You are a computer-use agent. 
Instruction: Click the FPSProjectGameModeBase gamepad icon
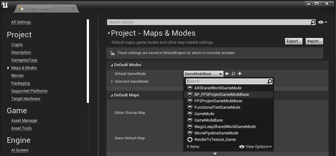pos(190,101)
